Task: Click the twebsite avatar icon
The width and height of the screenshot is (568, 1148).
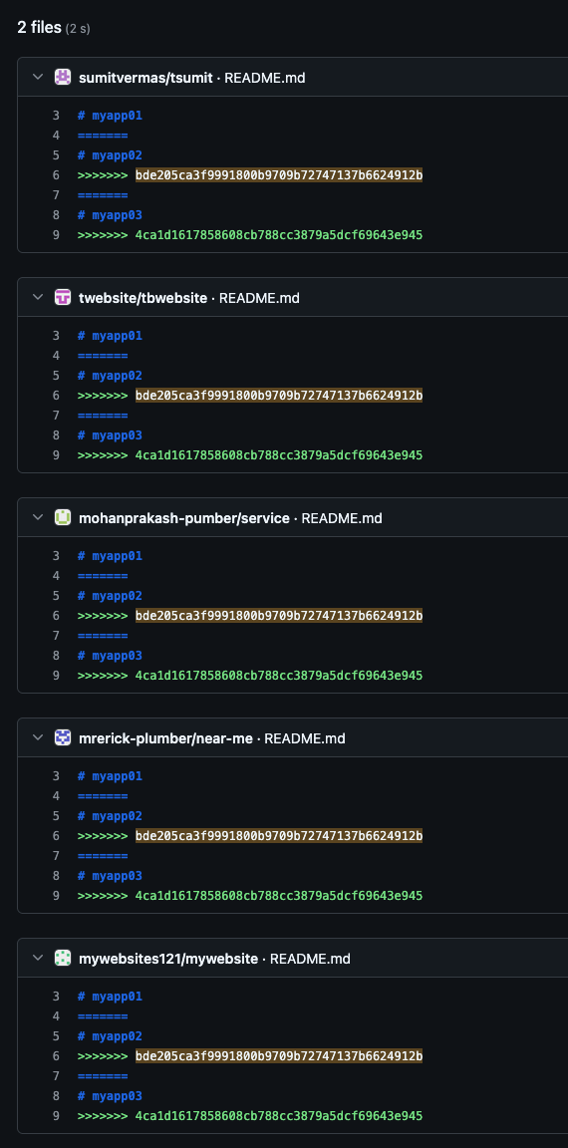Action: (x=63, y=297)
